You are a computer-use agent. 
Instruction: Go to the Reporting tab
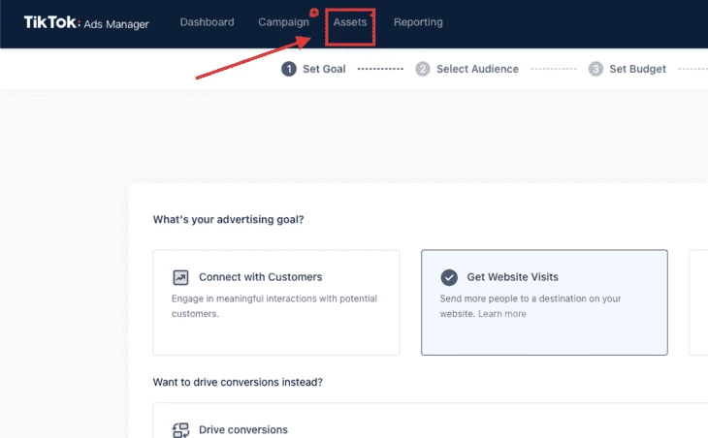click(x=418, y=22)
